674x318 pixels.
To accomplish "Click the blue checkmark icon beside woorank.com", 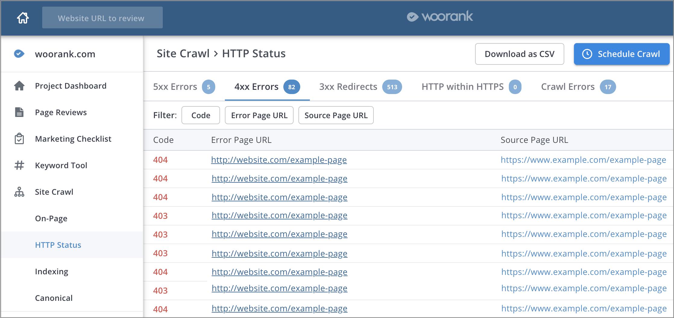I will click(x=19, y=54).
